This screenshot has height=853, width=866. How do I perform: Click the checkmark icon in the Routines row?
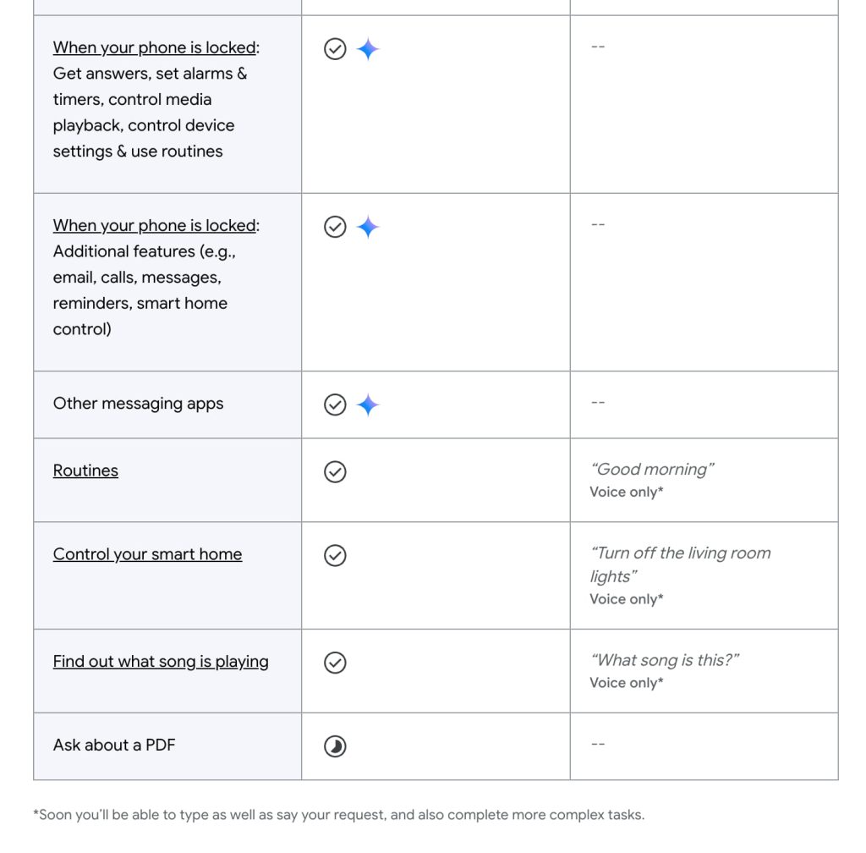[335, 472]
